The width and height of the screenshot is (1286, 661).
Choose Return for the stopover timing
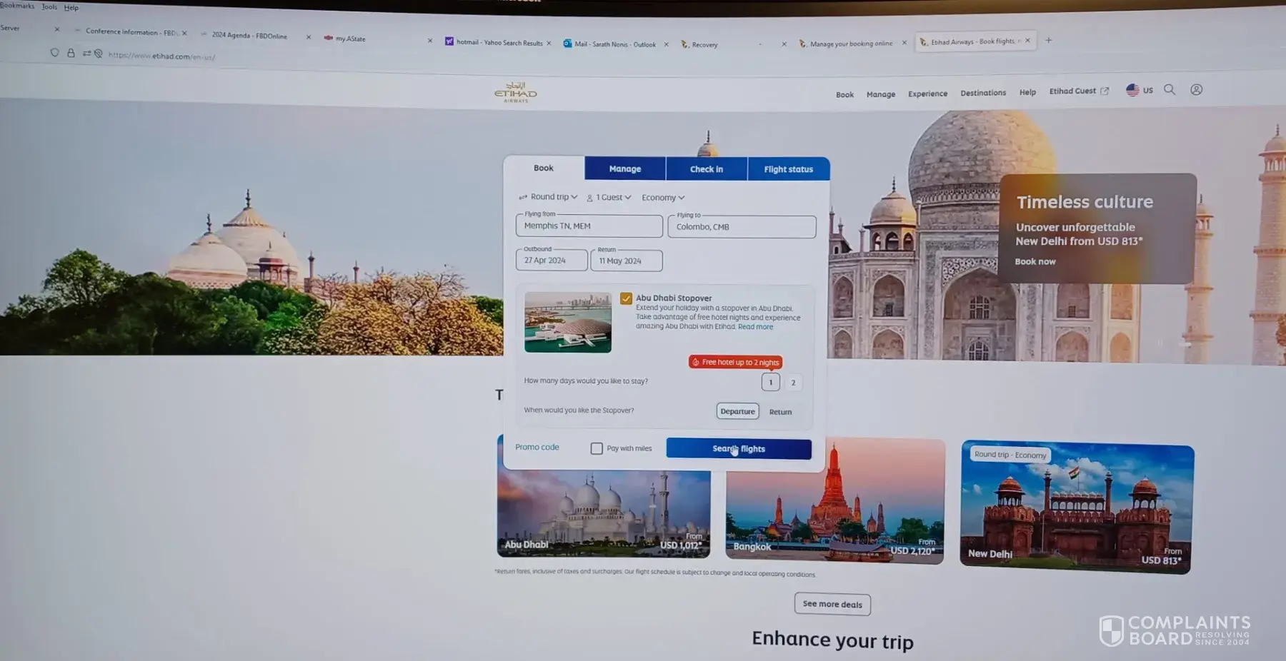(780, 412)
